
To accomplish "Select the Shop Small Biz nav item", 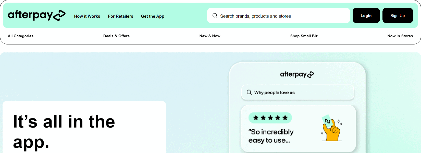I will (x=304, y=36).
